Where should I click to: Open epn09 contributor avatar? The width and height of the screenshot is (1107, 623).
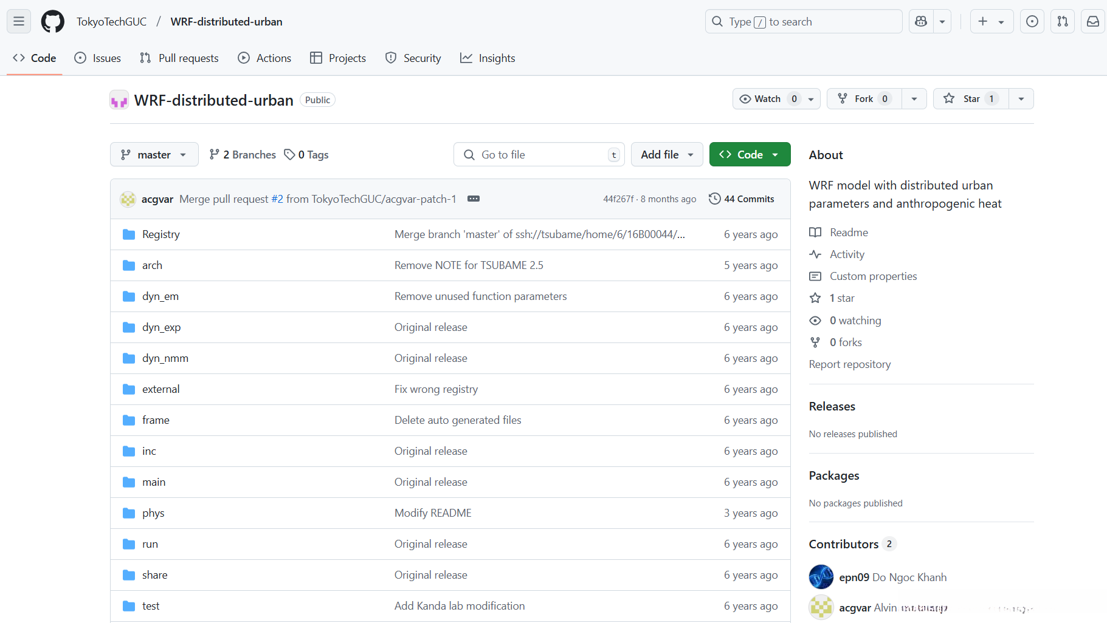click(821, 577)
